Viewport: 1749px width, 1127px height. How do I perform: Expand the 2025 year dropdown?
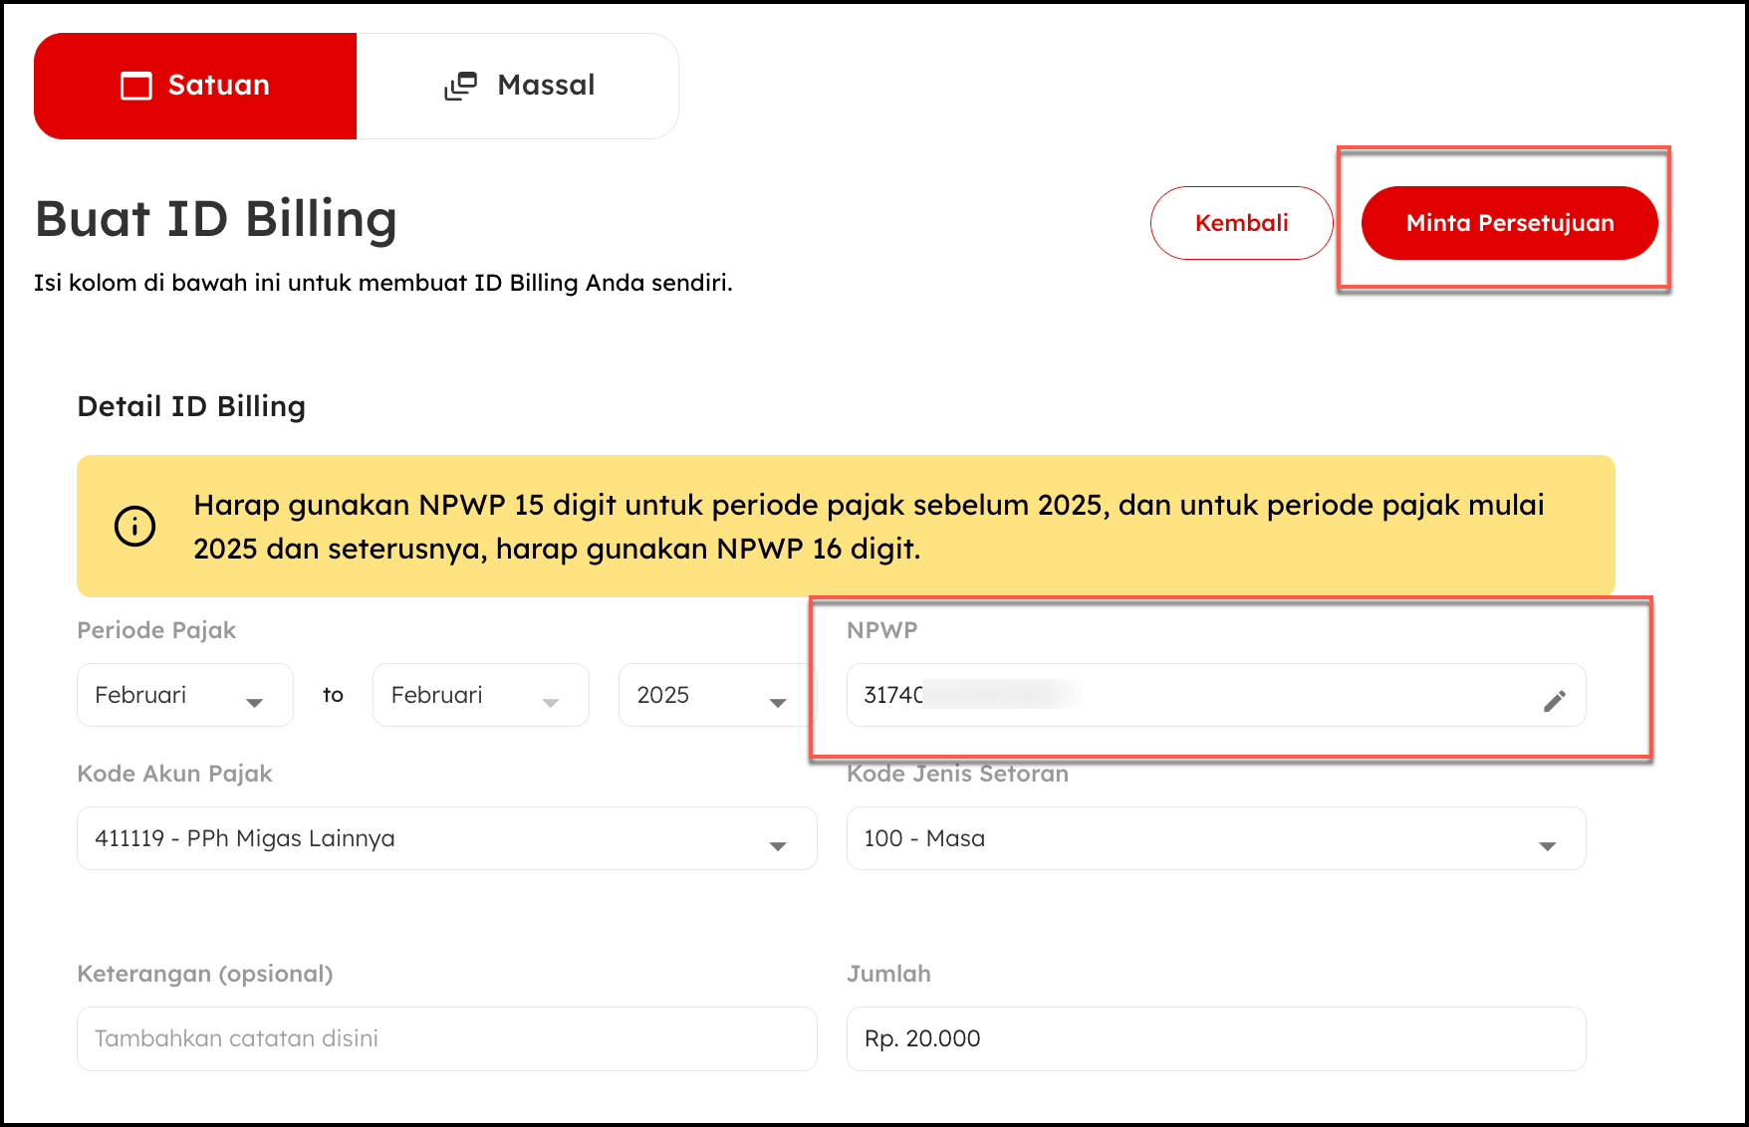[x=715, y=695]
